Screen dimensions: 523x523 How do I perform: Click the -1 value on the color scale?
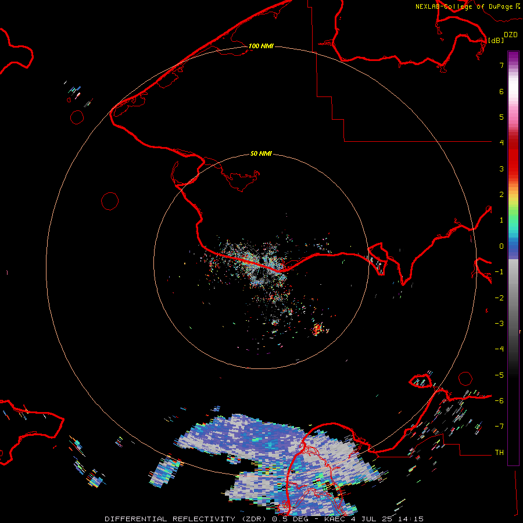(x=499, y=272)
